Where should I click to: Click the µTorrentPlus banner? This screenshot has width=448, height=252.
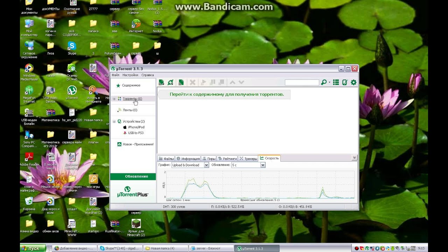pos(133,192)
